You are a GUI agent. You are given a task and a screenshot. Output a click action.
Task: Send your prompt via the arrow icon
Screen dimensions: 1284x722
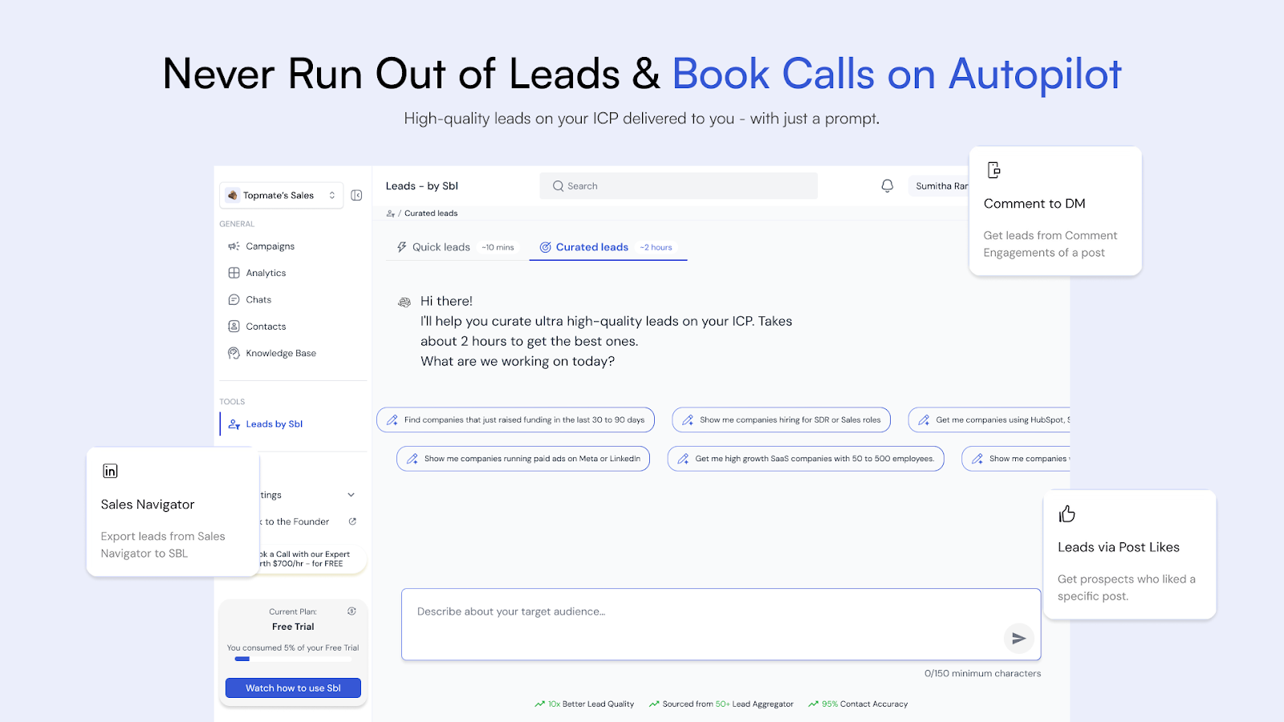(1018, 639)
